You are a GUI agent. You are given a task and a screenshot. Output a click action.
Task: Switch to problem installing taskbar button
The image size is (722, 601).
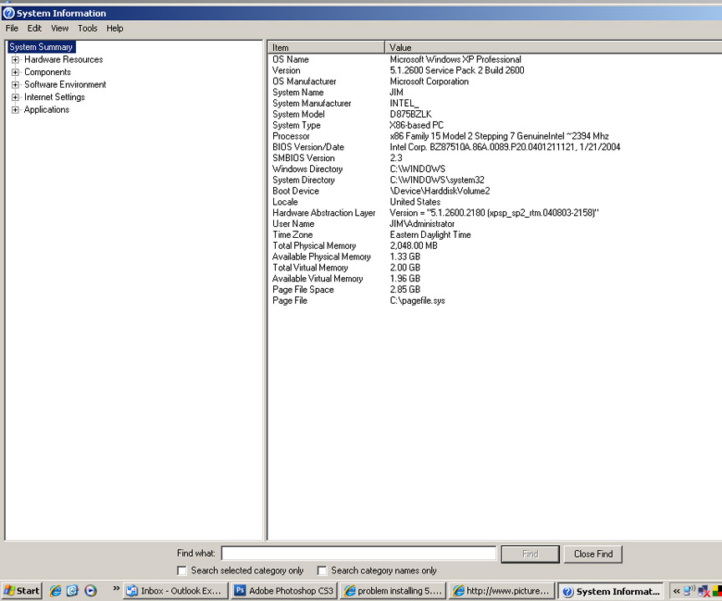click(394, 591)
